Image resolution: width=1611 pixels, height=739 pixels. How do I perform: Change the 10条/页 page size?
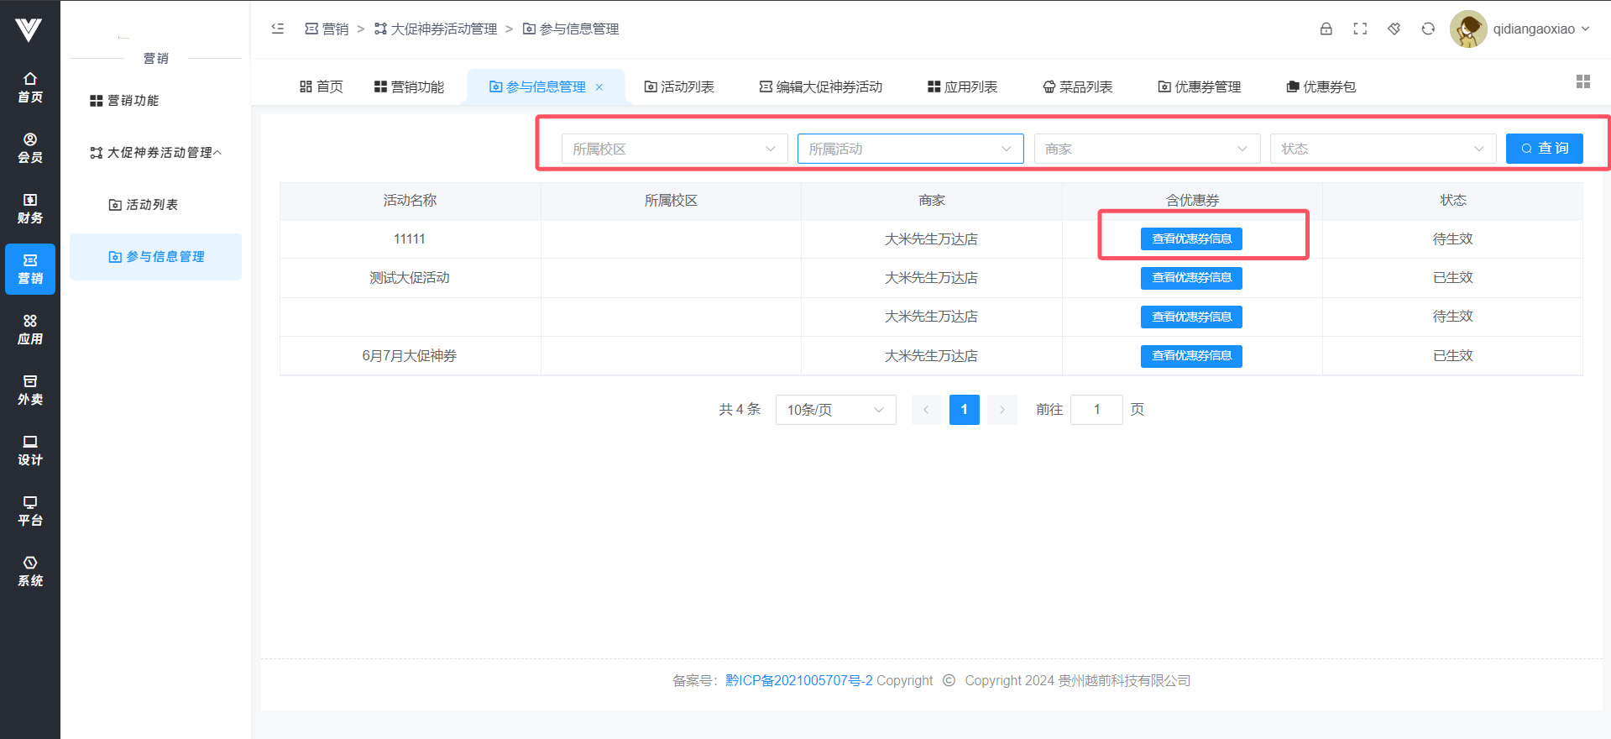point(835,410)
